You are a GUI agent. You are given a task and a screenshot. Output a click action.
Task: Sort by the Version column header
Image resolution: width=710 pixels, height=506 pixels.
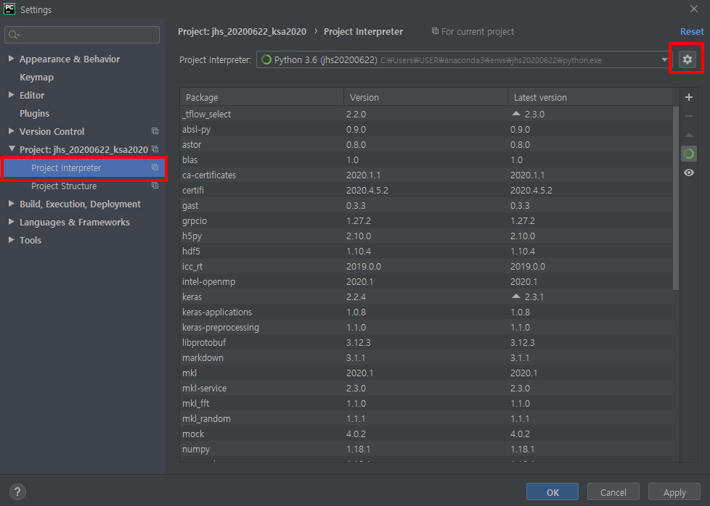[425, 97]
